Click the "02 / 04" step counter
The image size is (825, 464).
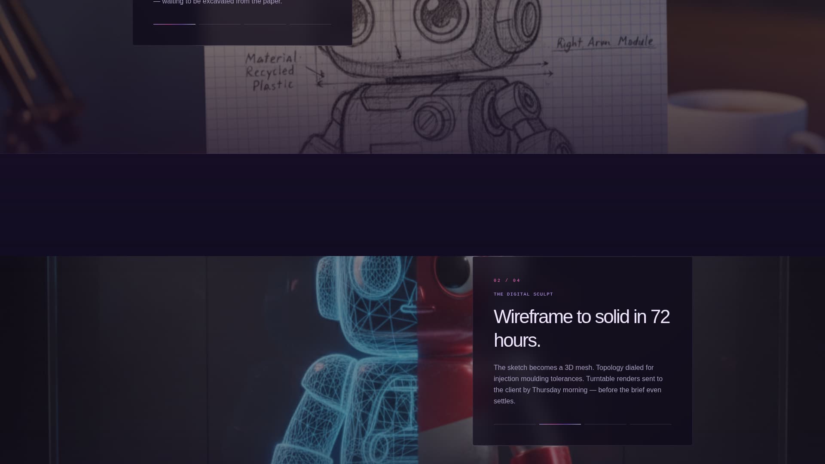tap(507, 281)
